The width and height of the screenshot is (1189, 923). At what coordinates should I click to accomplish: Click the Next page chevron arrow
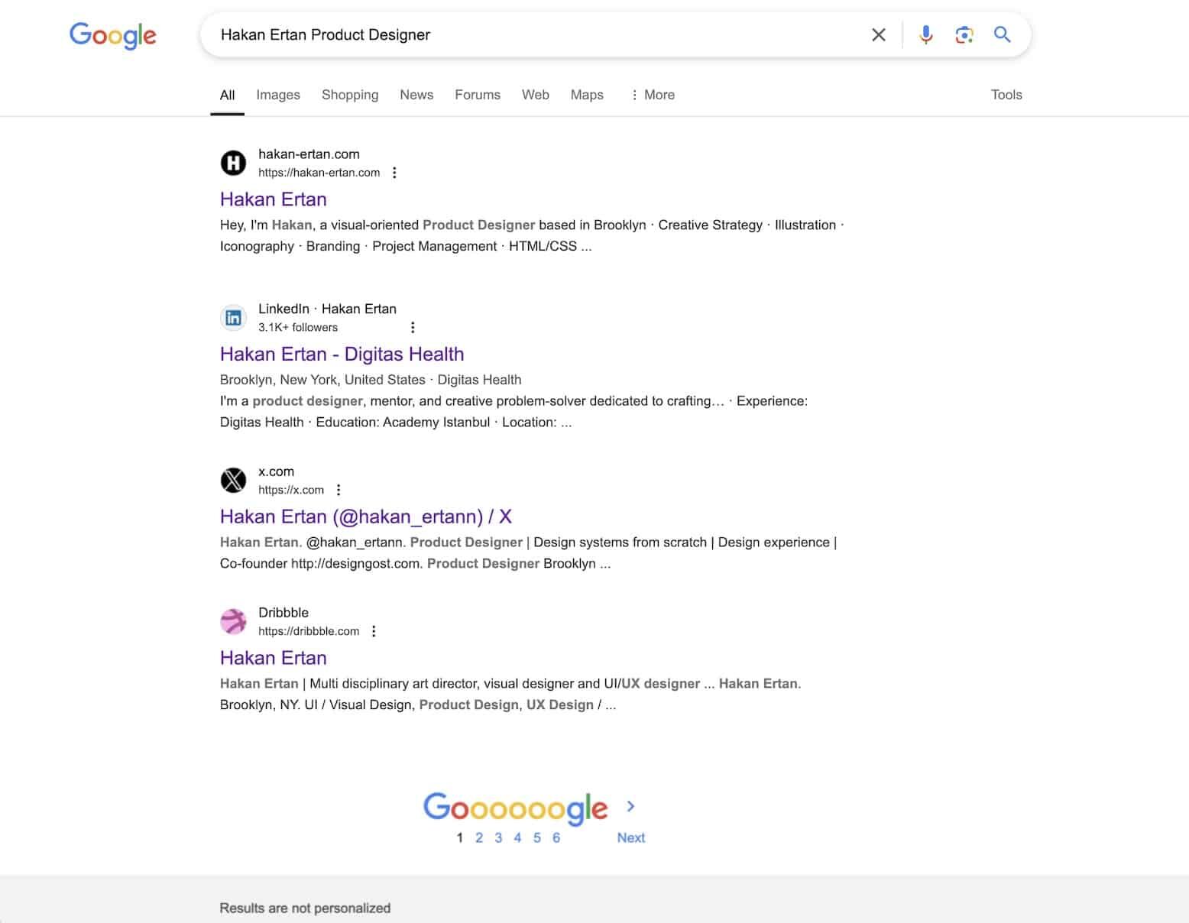tap(630, 807)
